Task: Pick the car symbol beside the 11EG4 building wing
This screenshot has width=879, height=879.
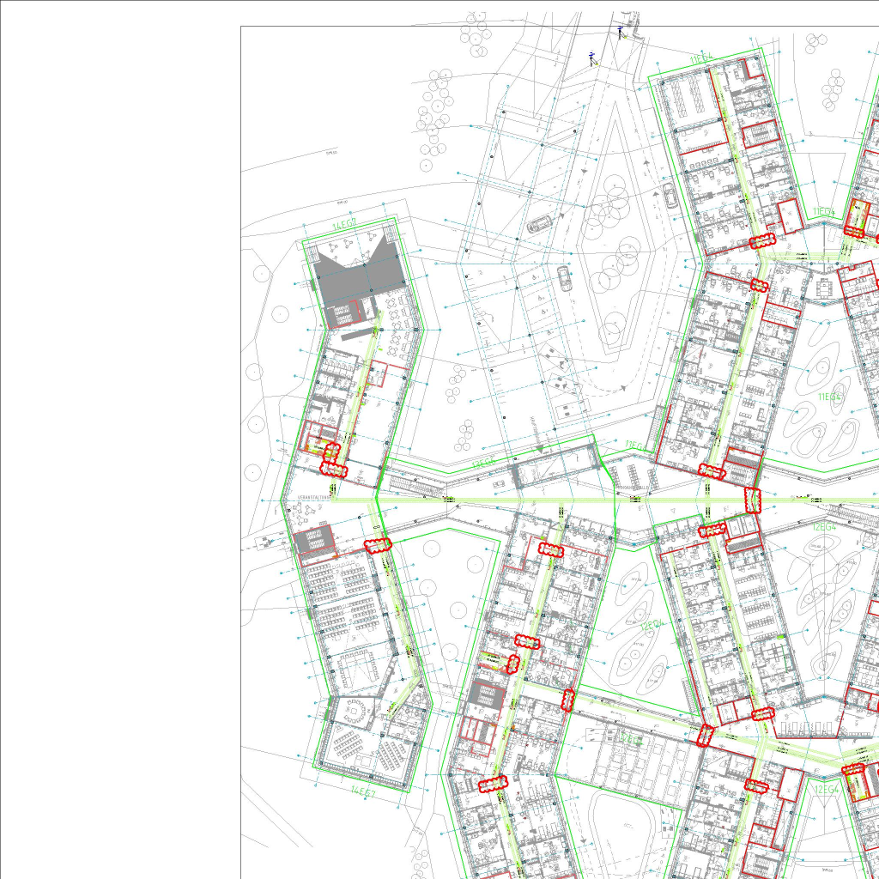Action: coord(669,199)
